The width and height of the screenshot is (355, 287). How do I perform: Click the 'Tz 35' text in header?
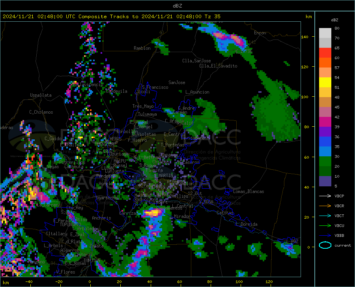coord(212,17)
